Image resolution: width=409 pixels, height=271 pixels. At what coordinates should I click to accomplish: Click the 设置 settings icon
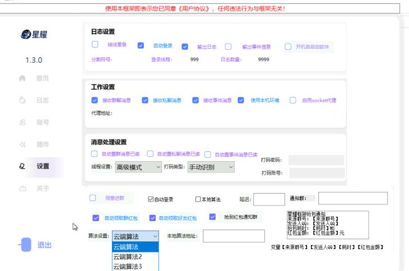click(22, 166)
